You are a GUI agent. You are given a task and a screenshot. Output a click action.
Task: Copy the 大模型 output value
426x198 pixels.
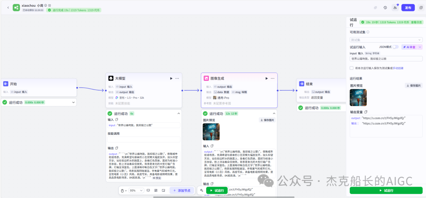[x=116, y=148]
